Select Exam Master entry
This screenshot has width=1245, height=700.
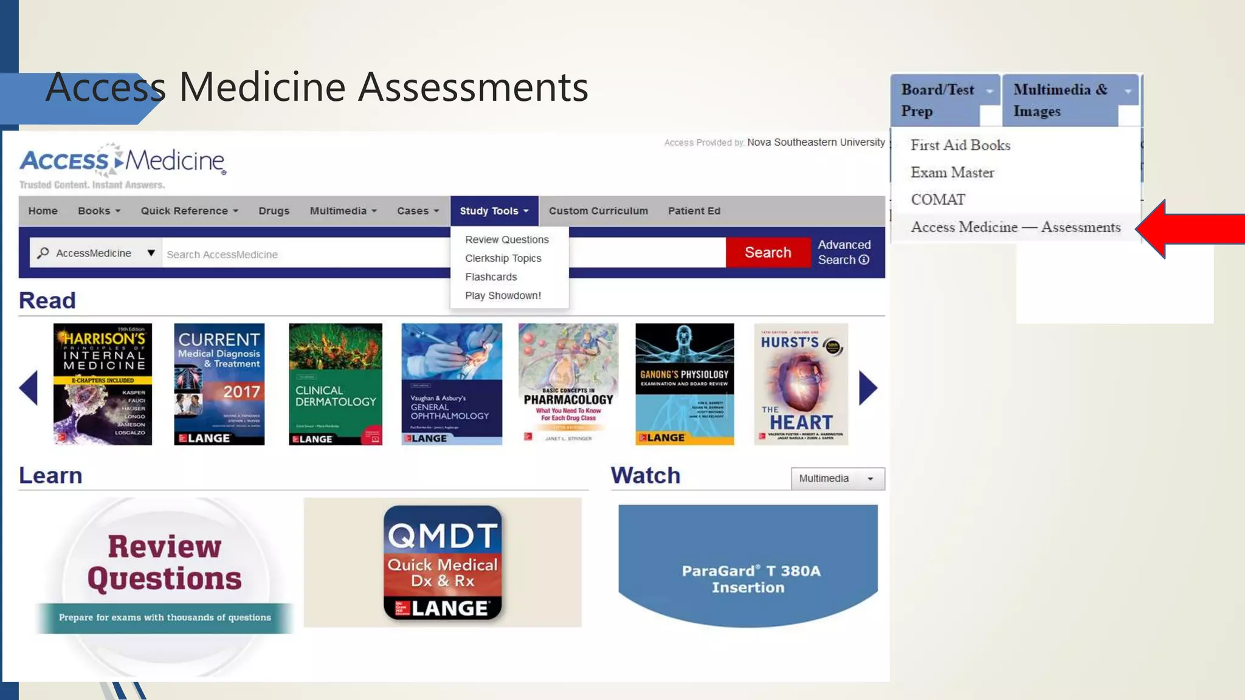[953, 173]
